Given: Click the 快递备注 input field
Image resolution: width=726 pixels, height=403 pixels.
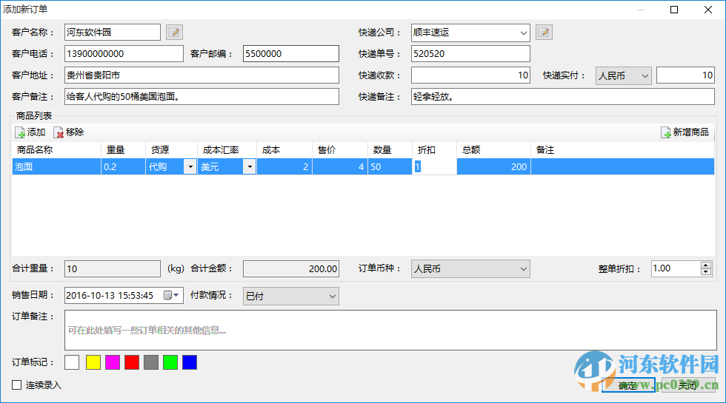Looking at the screenshot, I should pos(562,97).
